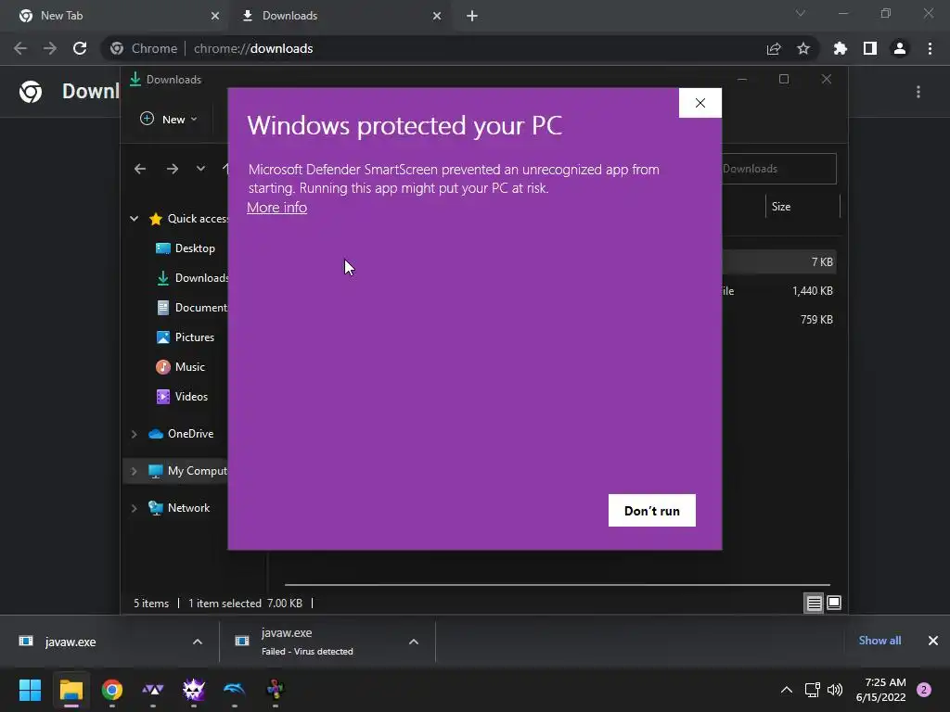Switch Explorer to large thumbnails view
Screen dimensions: 950x712
coord(834,603)
